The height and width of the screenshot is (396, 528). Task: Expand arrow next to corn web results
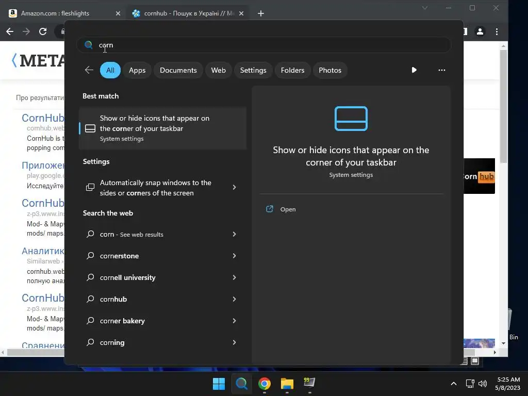point(235,234)
